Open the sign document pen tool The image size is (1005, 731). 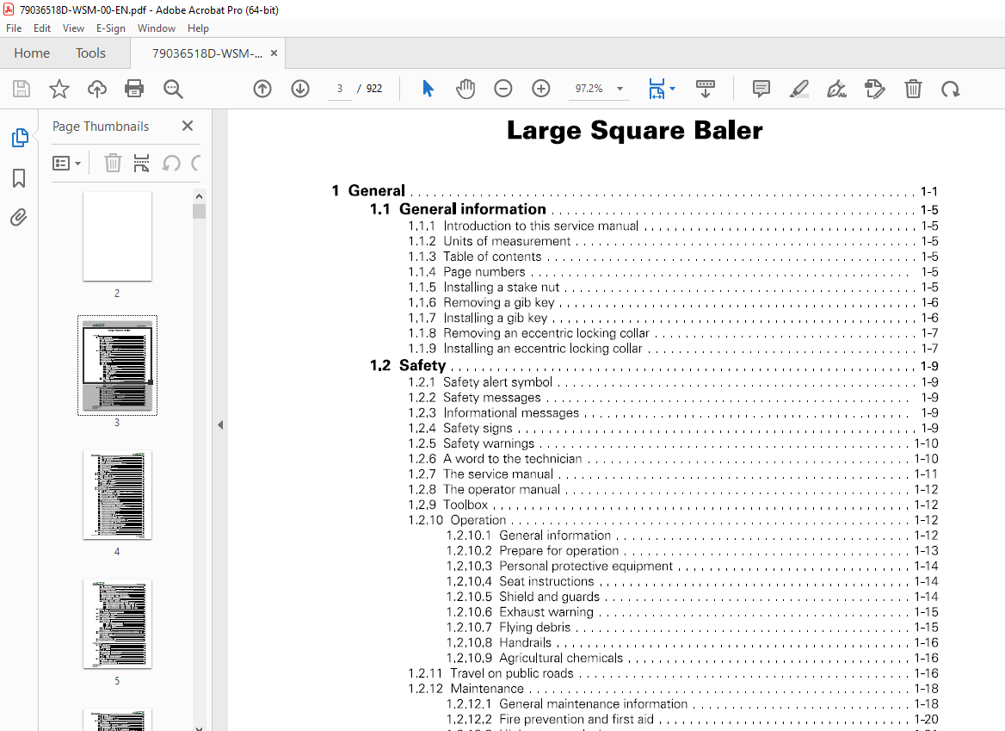tap(836, 89)
